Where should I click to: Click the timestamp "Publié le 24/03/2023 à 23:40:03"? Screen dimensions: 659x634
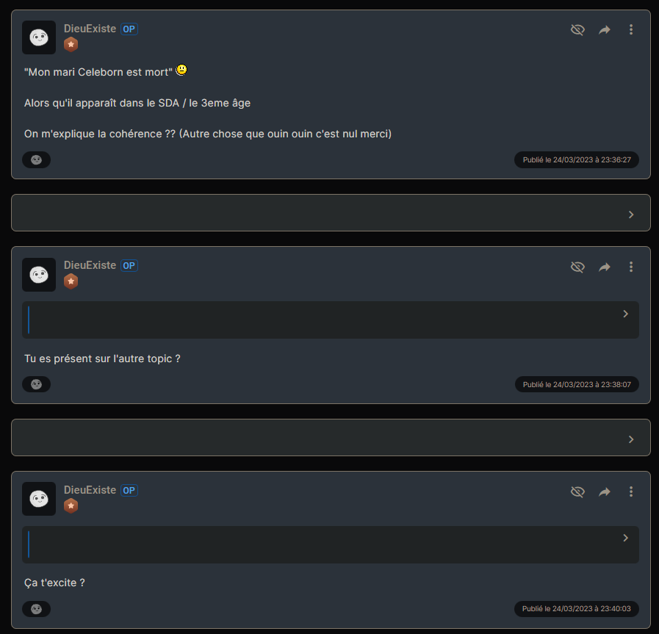click(576, 608)
